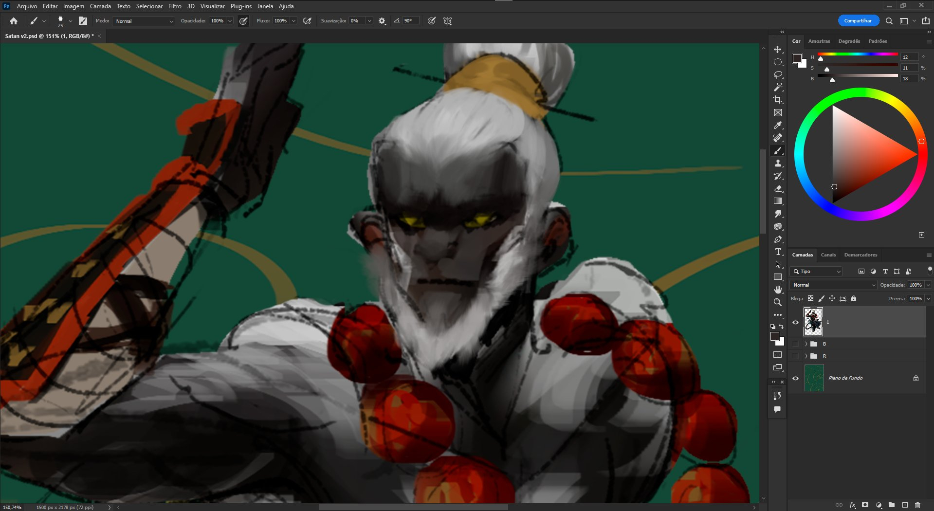
Task: Show the B group layer
Action: 795,344
